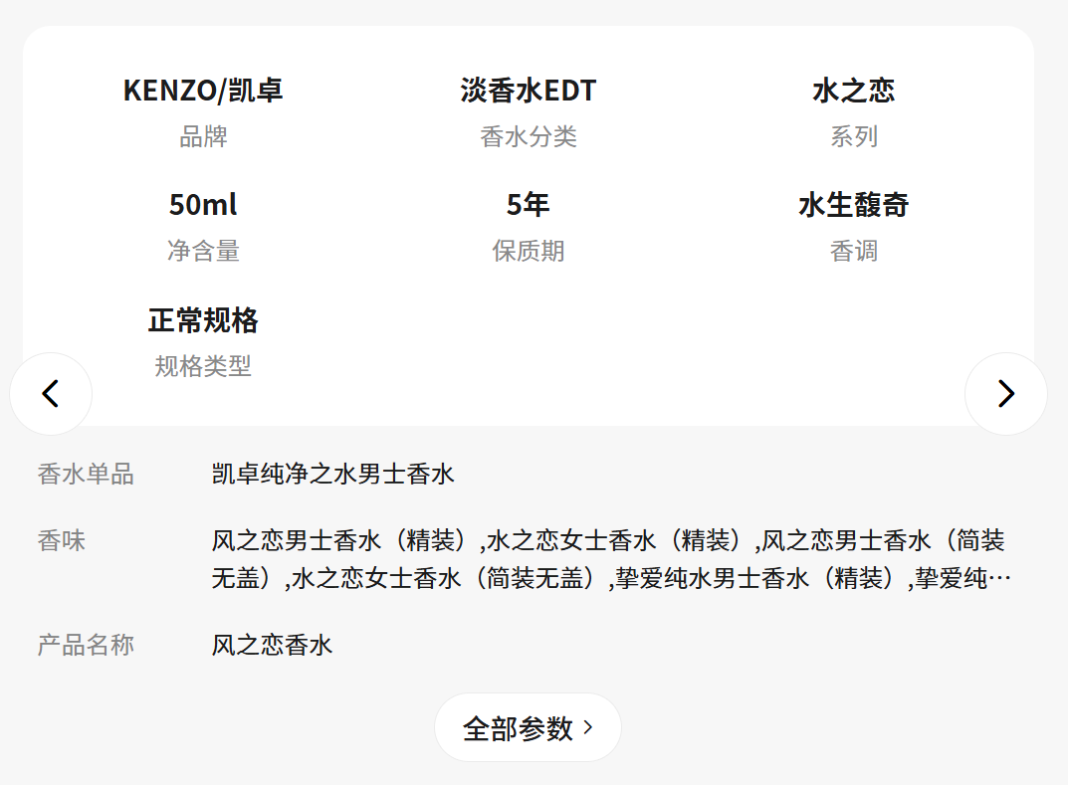Click the 5年 shelf life value
This screenshot has height=785, width=1068.
tap(528, 205)
